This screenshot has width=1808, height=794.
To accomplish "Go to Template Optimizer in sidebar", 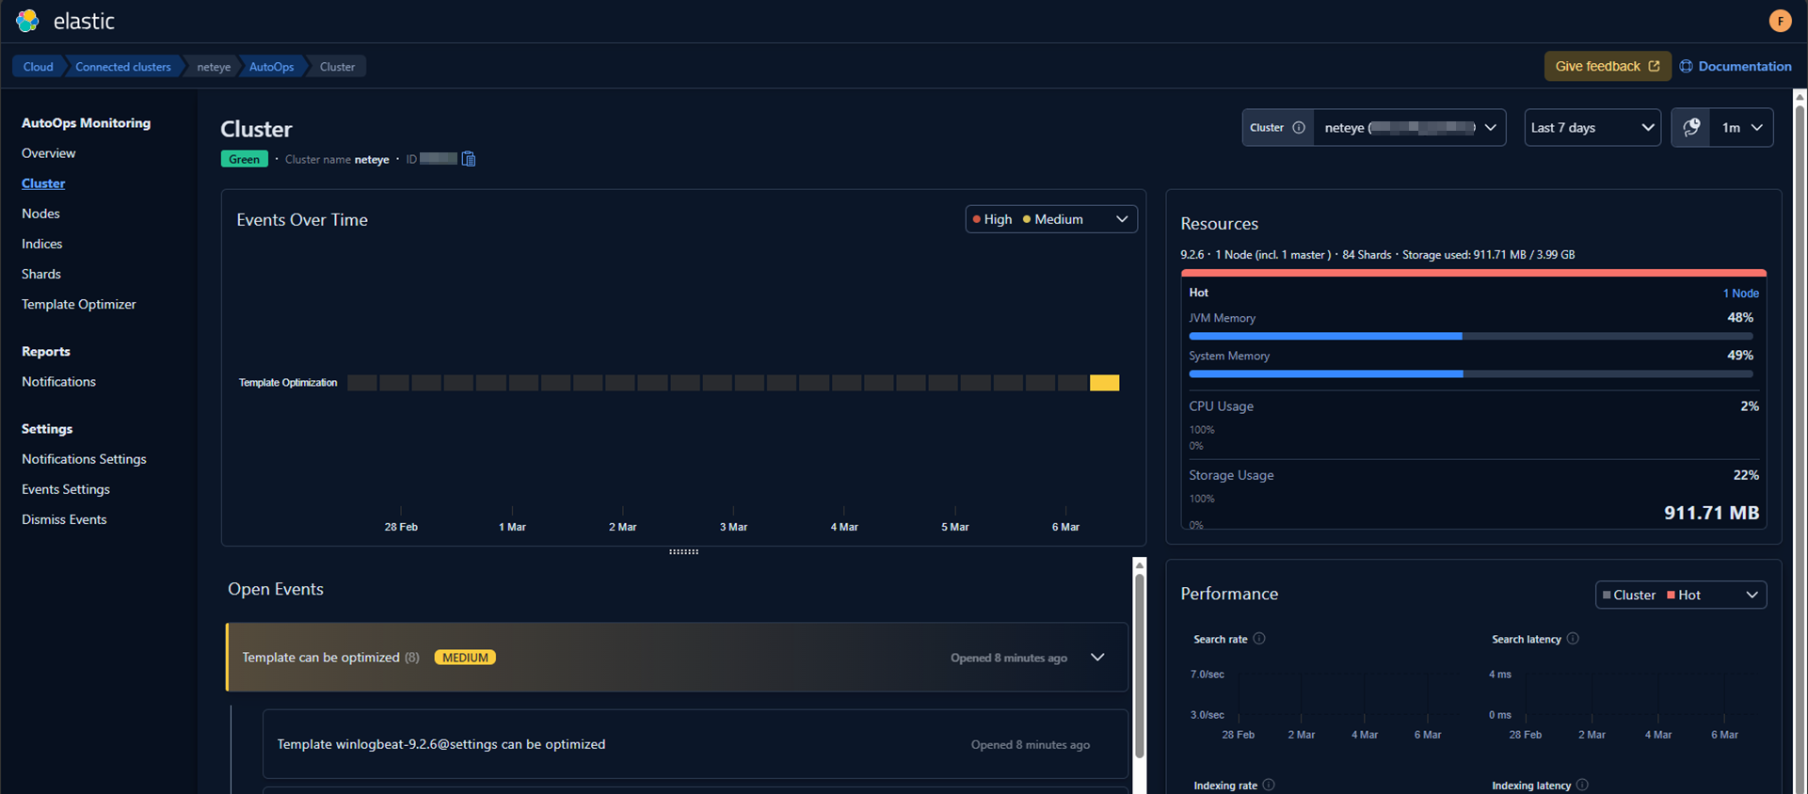I will click(x=79, y=304).
